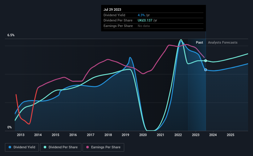The image size is (253, 156).
Task: Click the 2022 x-axis label
Action: (178, 135)
